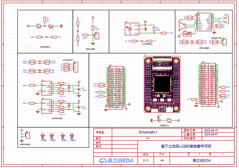The width and height of the screenshot is (239, 168).
Task: Click the IR_SIG net label beside R4
Action: [x=170, y=33]
